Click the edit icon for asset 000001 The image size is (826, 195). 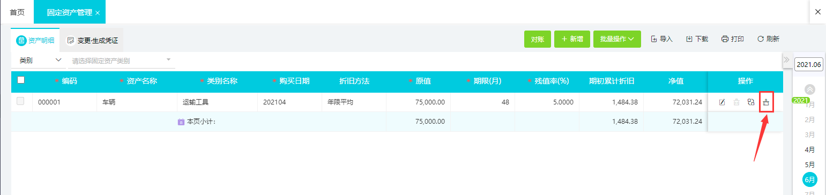pos(722,102)
